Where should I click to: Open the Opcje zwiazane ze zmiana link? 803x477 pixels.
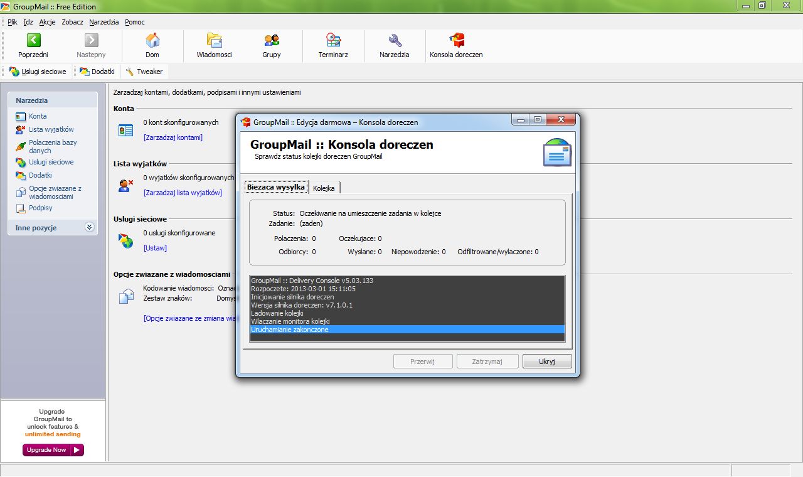point(190,318)
